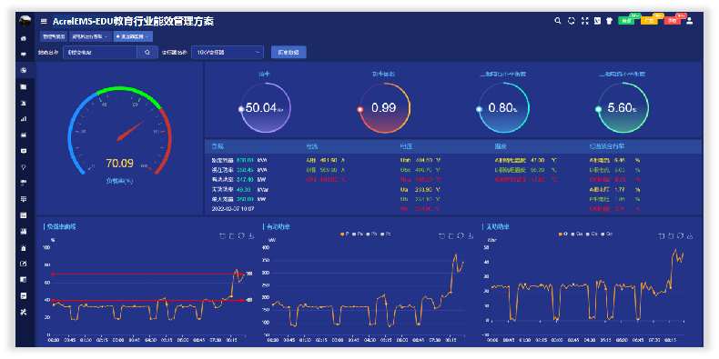This screenshot has height=359, width=719.
Task: Click the blue 历史数据 button
Action: [x=289, y=52]
